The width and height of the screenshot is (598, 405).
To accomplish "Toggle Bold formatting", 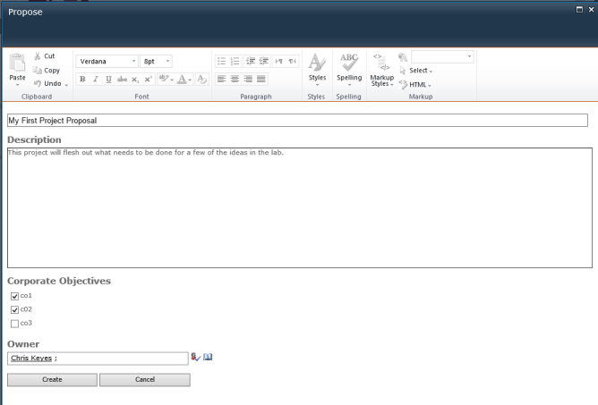I will click(82, 80).
